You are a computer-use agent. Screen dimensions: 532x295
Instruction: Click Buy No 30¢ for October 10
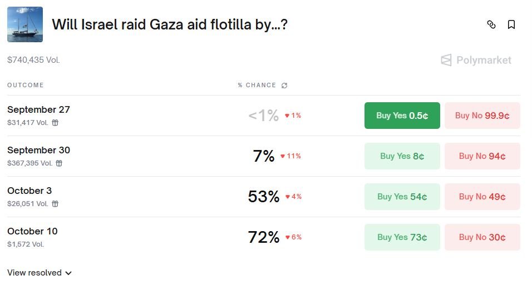[482, 237]
